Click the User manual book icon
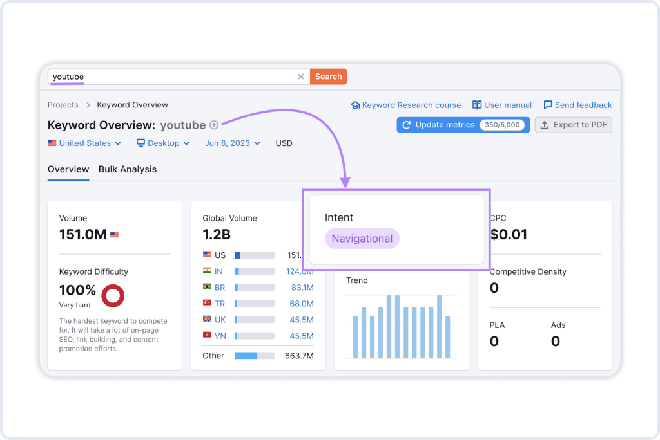660x440 pixels. click(x=477, y=105)
